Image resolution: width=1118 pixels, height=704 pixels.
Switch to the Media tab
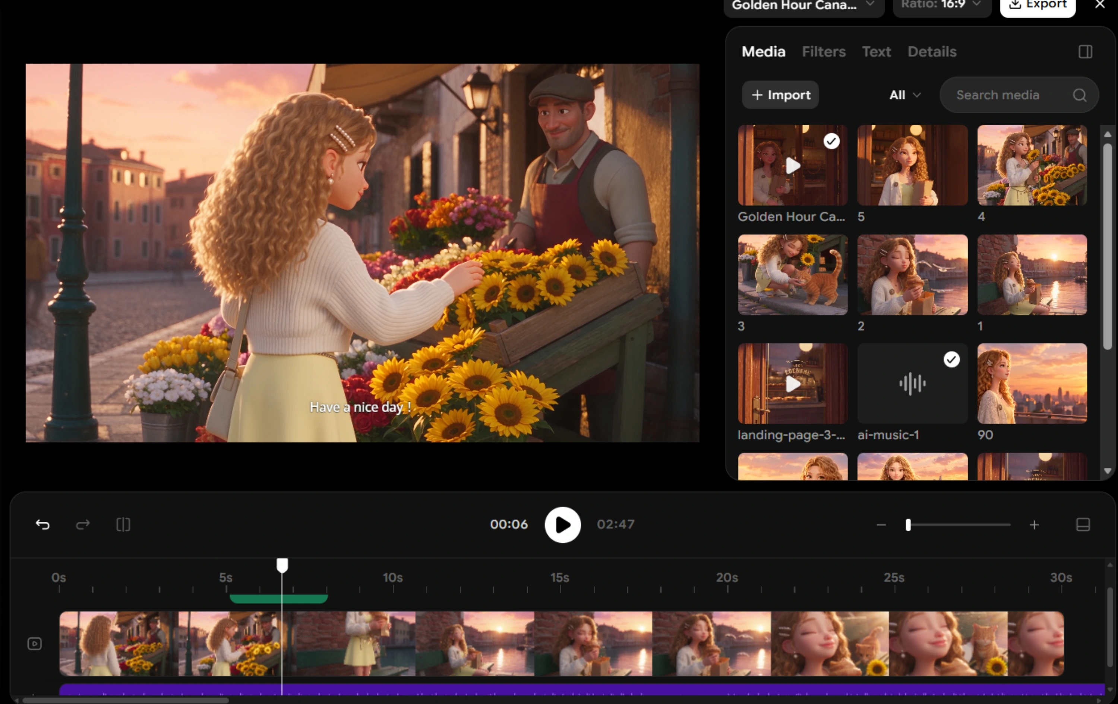pos(763,51)
